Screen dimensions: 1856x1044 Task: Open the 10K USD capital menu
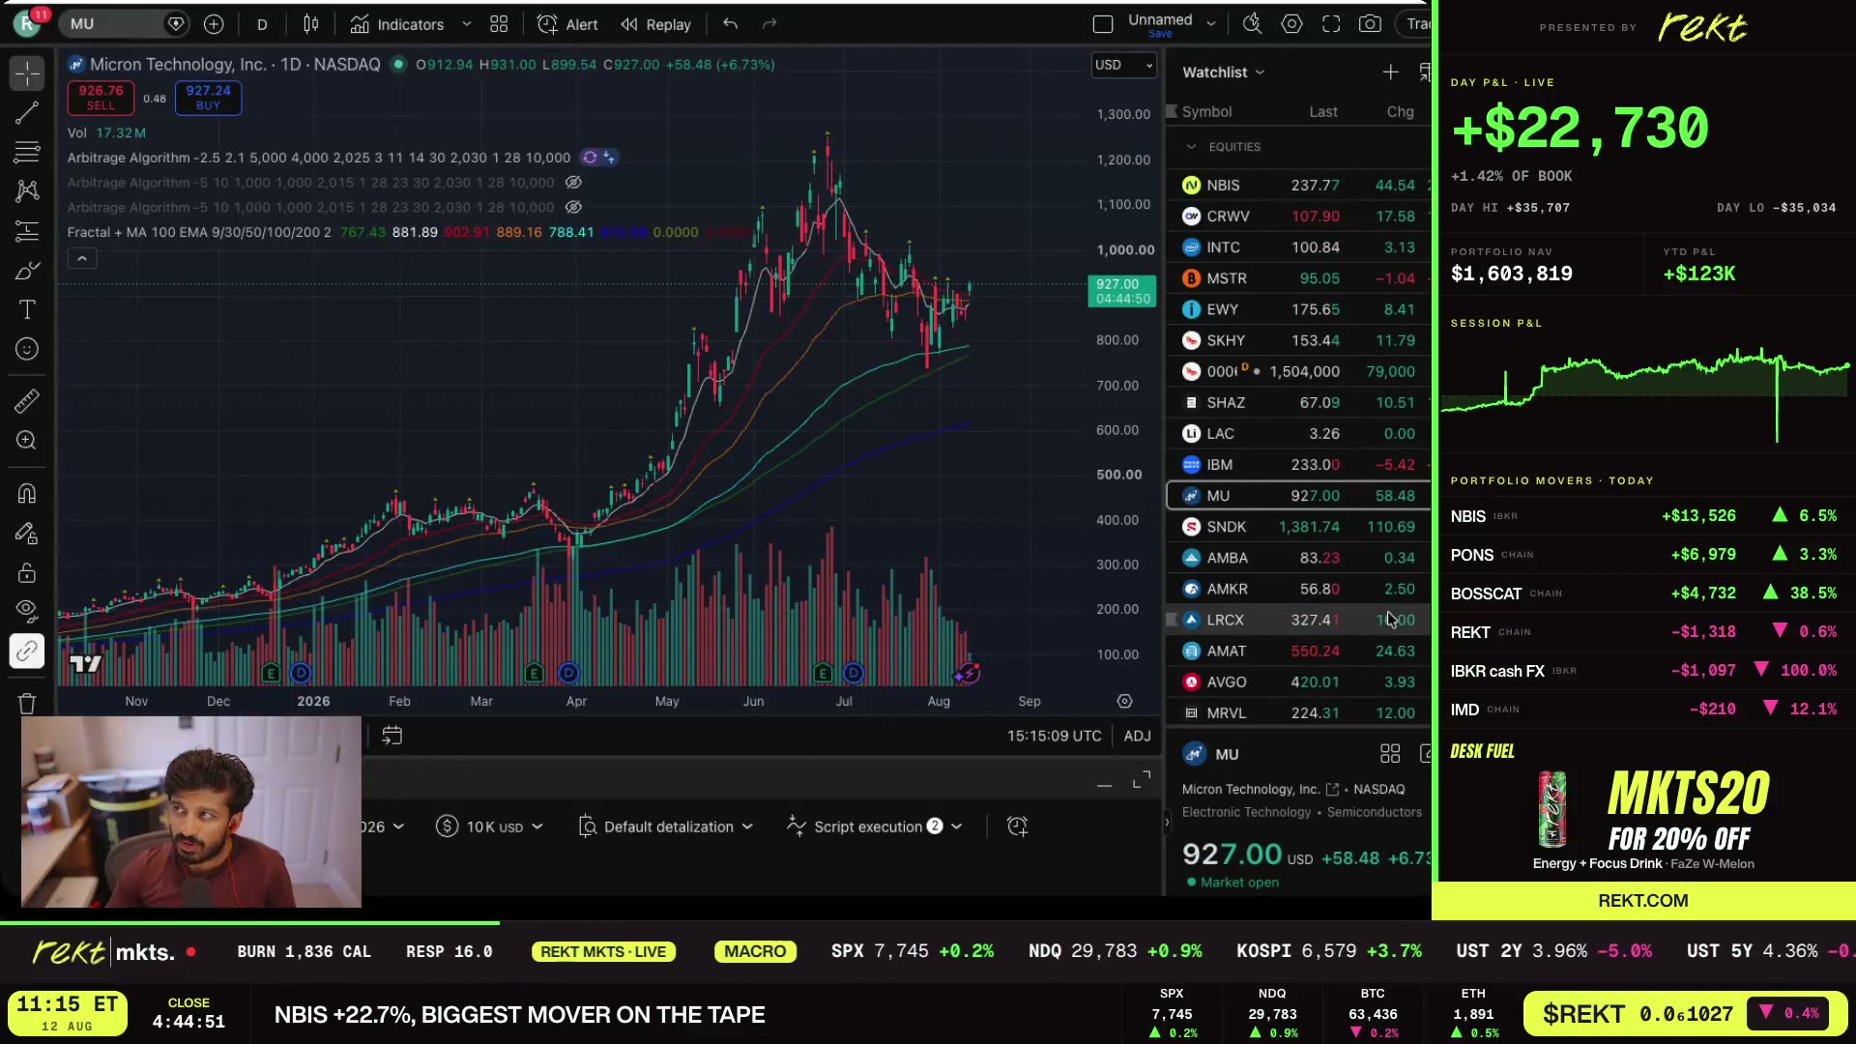[489, 826]
